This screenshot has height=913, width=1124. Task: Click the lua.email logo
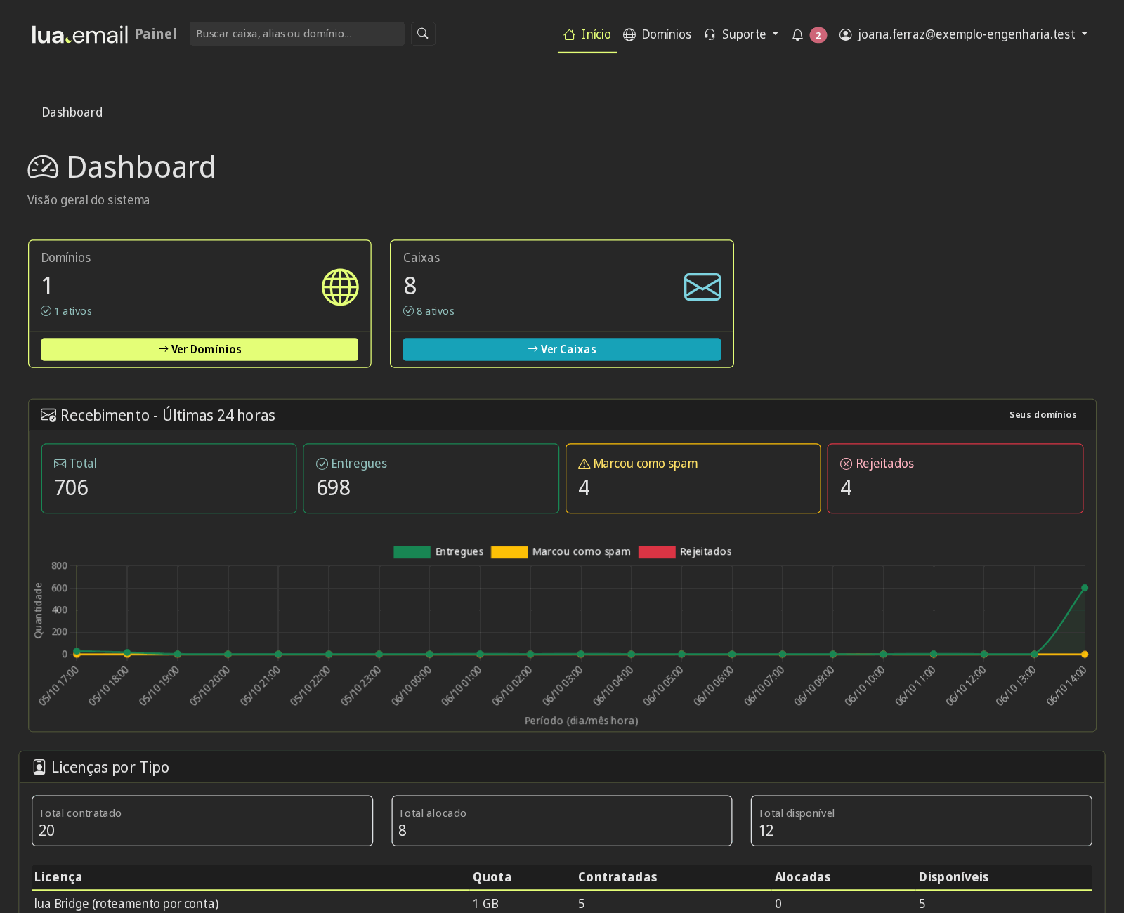[x=80, y=34]
